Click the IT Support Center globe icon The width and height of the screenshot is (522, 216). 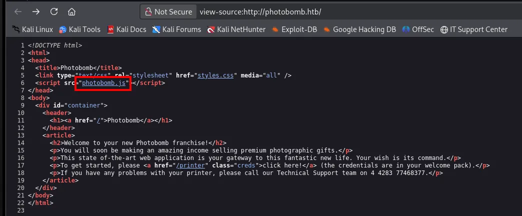[444, 29]
